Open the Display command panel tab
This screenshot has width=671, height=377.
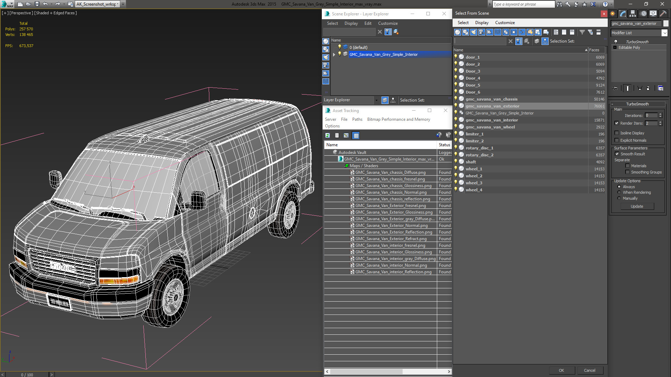tap(653, 14)
